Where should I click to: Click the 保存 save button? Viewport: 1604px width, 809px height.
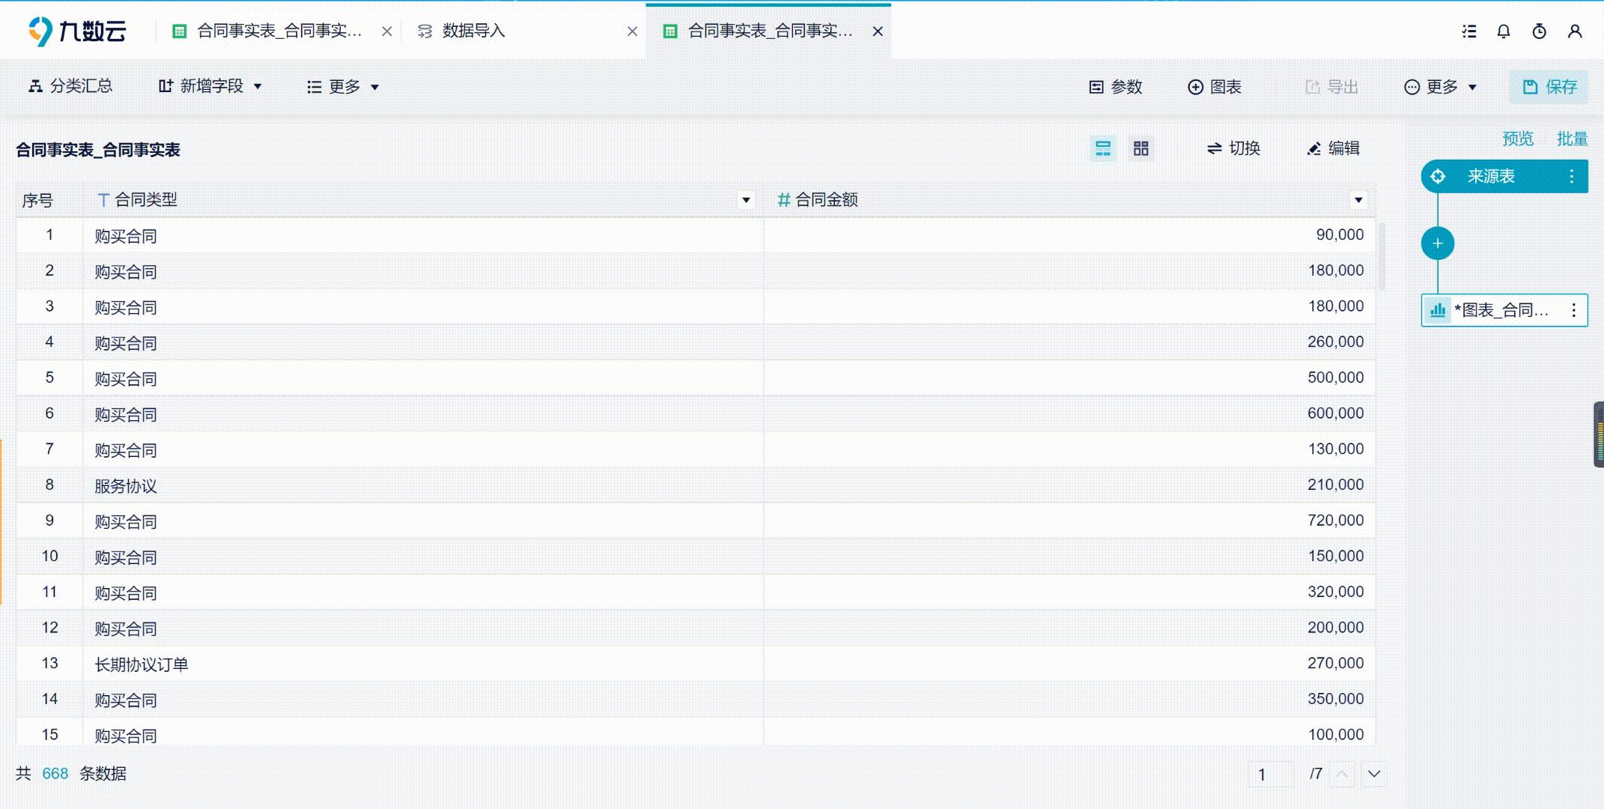pos(1549,87)
